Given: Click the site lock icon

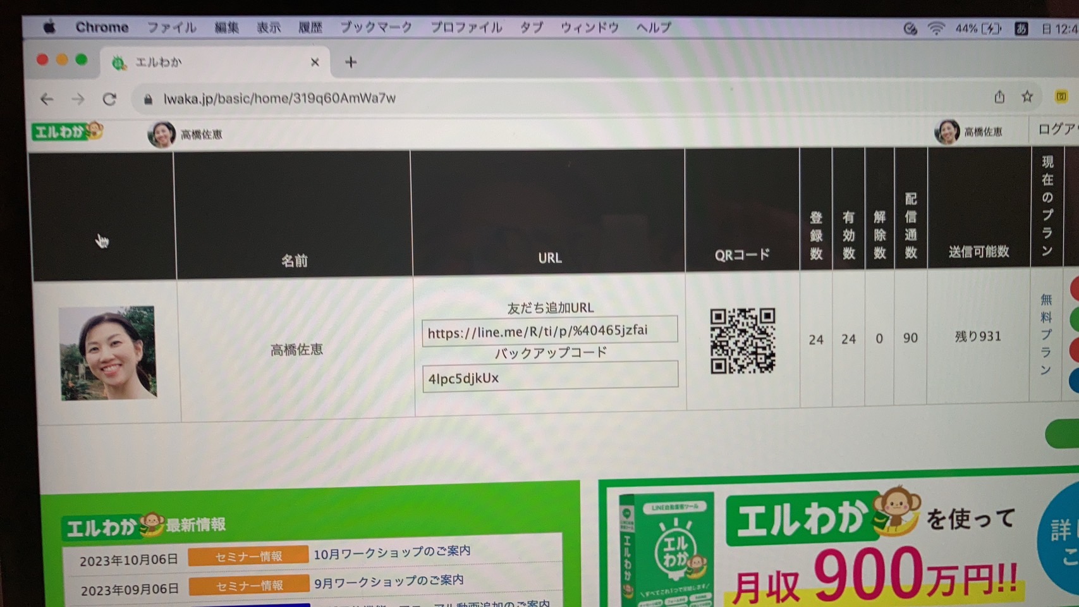Looking at the screenshot, I should (x=148, y=99).
